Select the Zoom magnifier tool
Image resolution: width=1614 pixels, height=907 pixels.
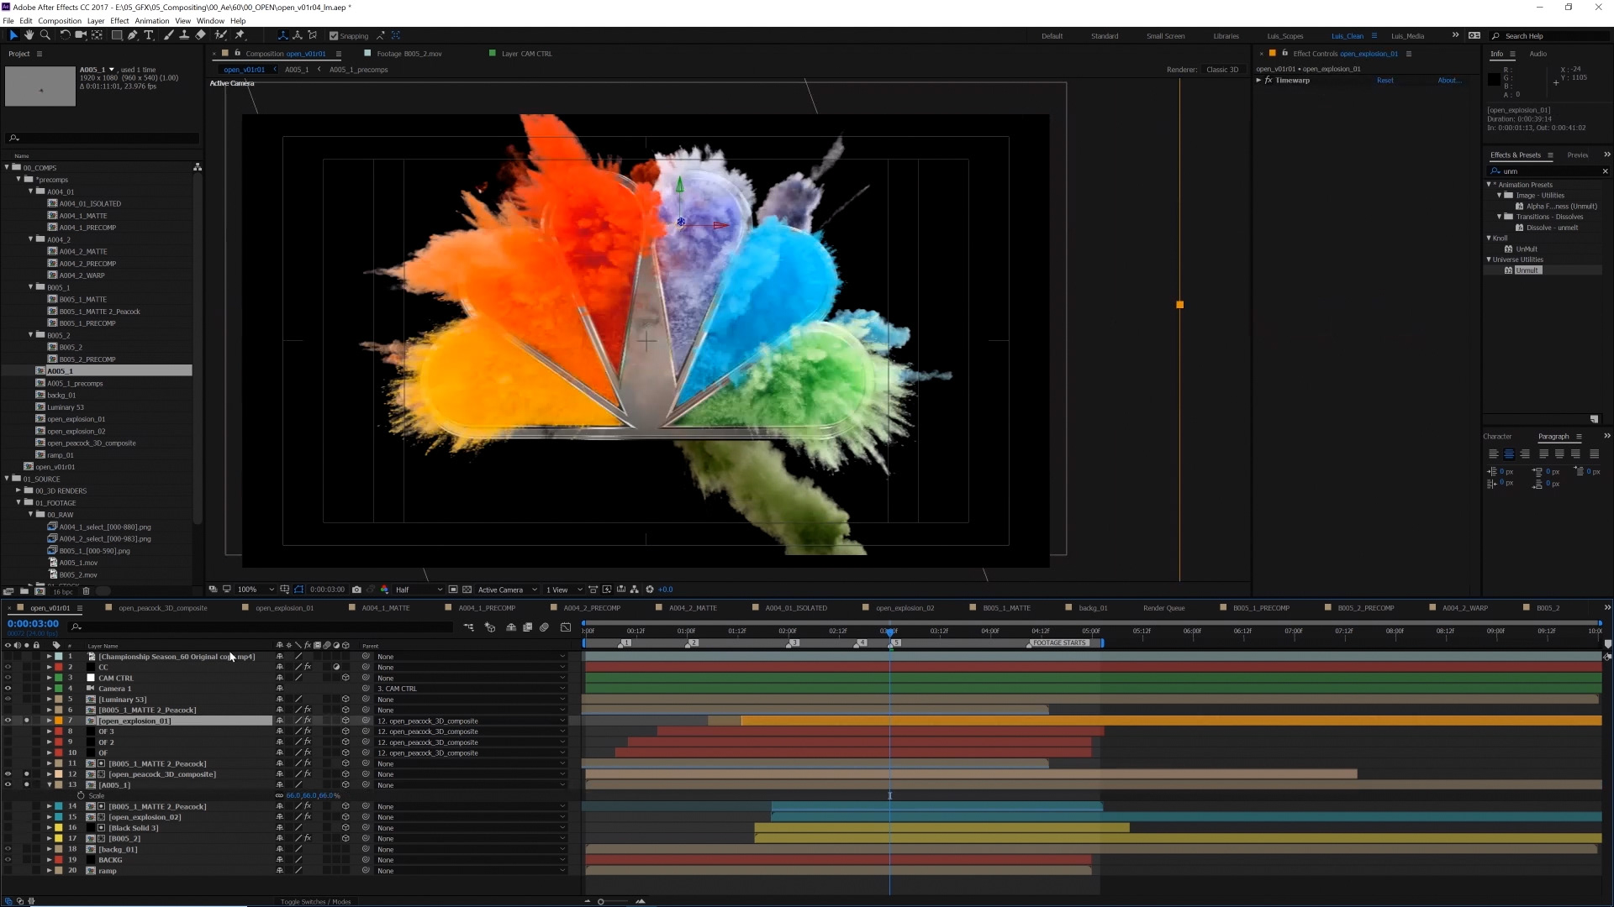click(45, 35)
